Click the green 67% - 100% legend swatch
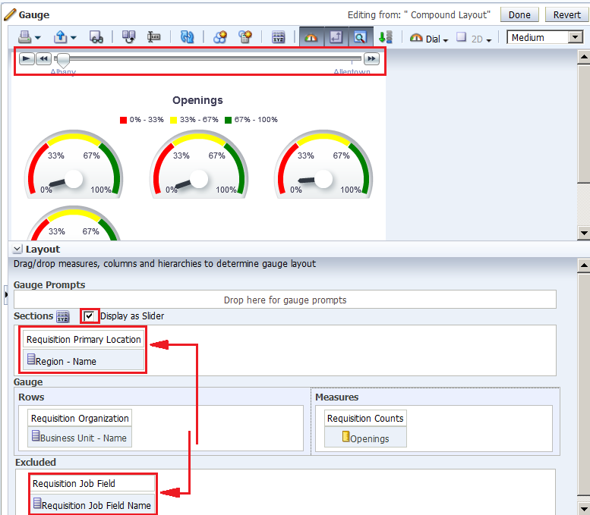 point(228,120)
